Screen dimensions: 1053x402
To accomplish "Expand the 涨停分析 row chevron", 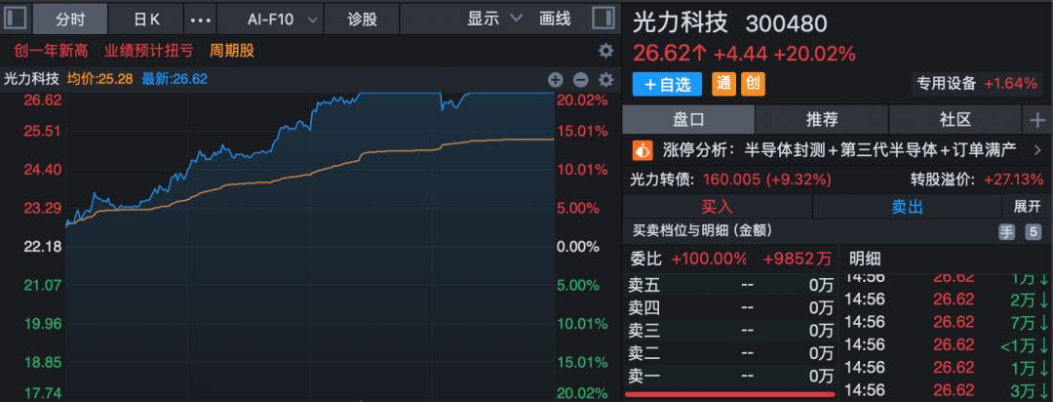I will coord(1036,150).
